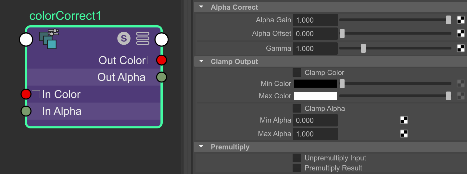Enable the Clamp Alpha checkbox
Image resolution: width=467 pixels, height=174 pixels.
pyautogui.click(x=297, y=108)
